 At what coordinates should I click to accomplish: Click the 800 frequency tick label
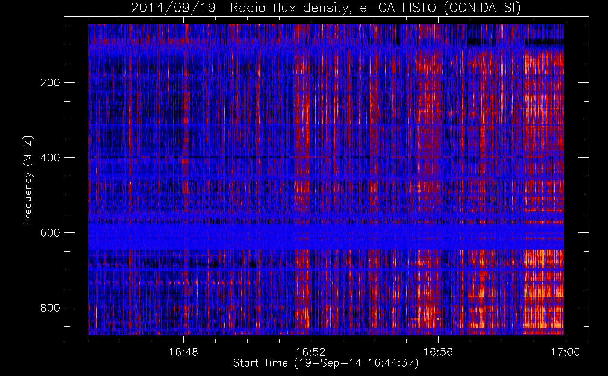click(x=50, y=308)
